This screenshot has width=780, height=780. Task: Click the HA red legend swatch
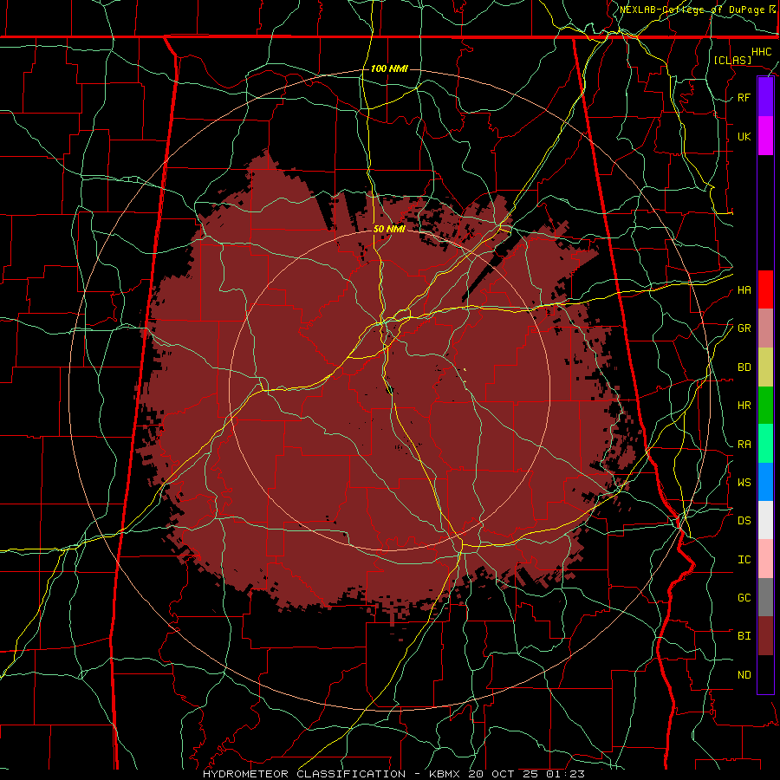coord(765,289)
